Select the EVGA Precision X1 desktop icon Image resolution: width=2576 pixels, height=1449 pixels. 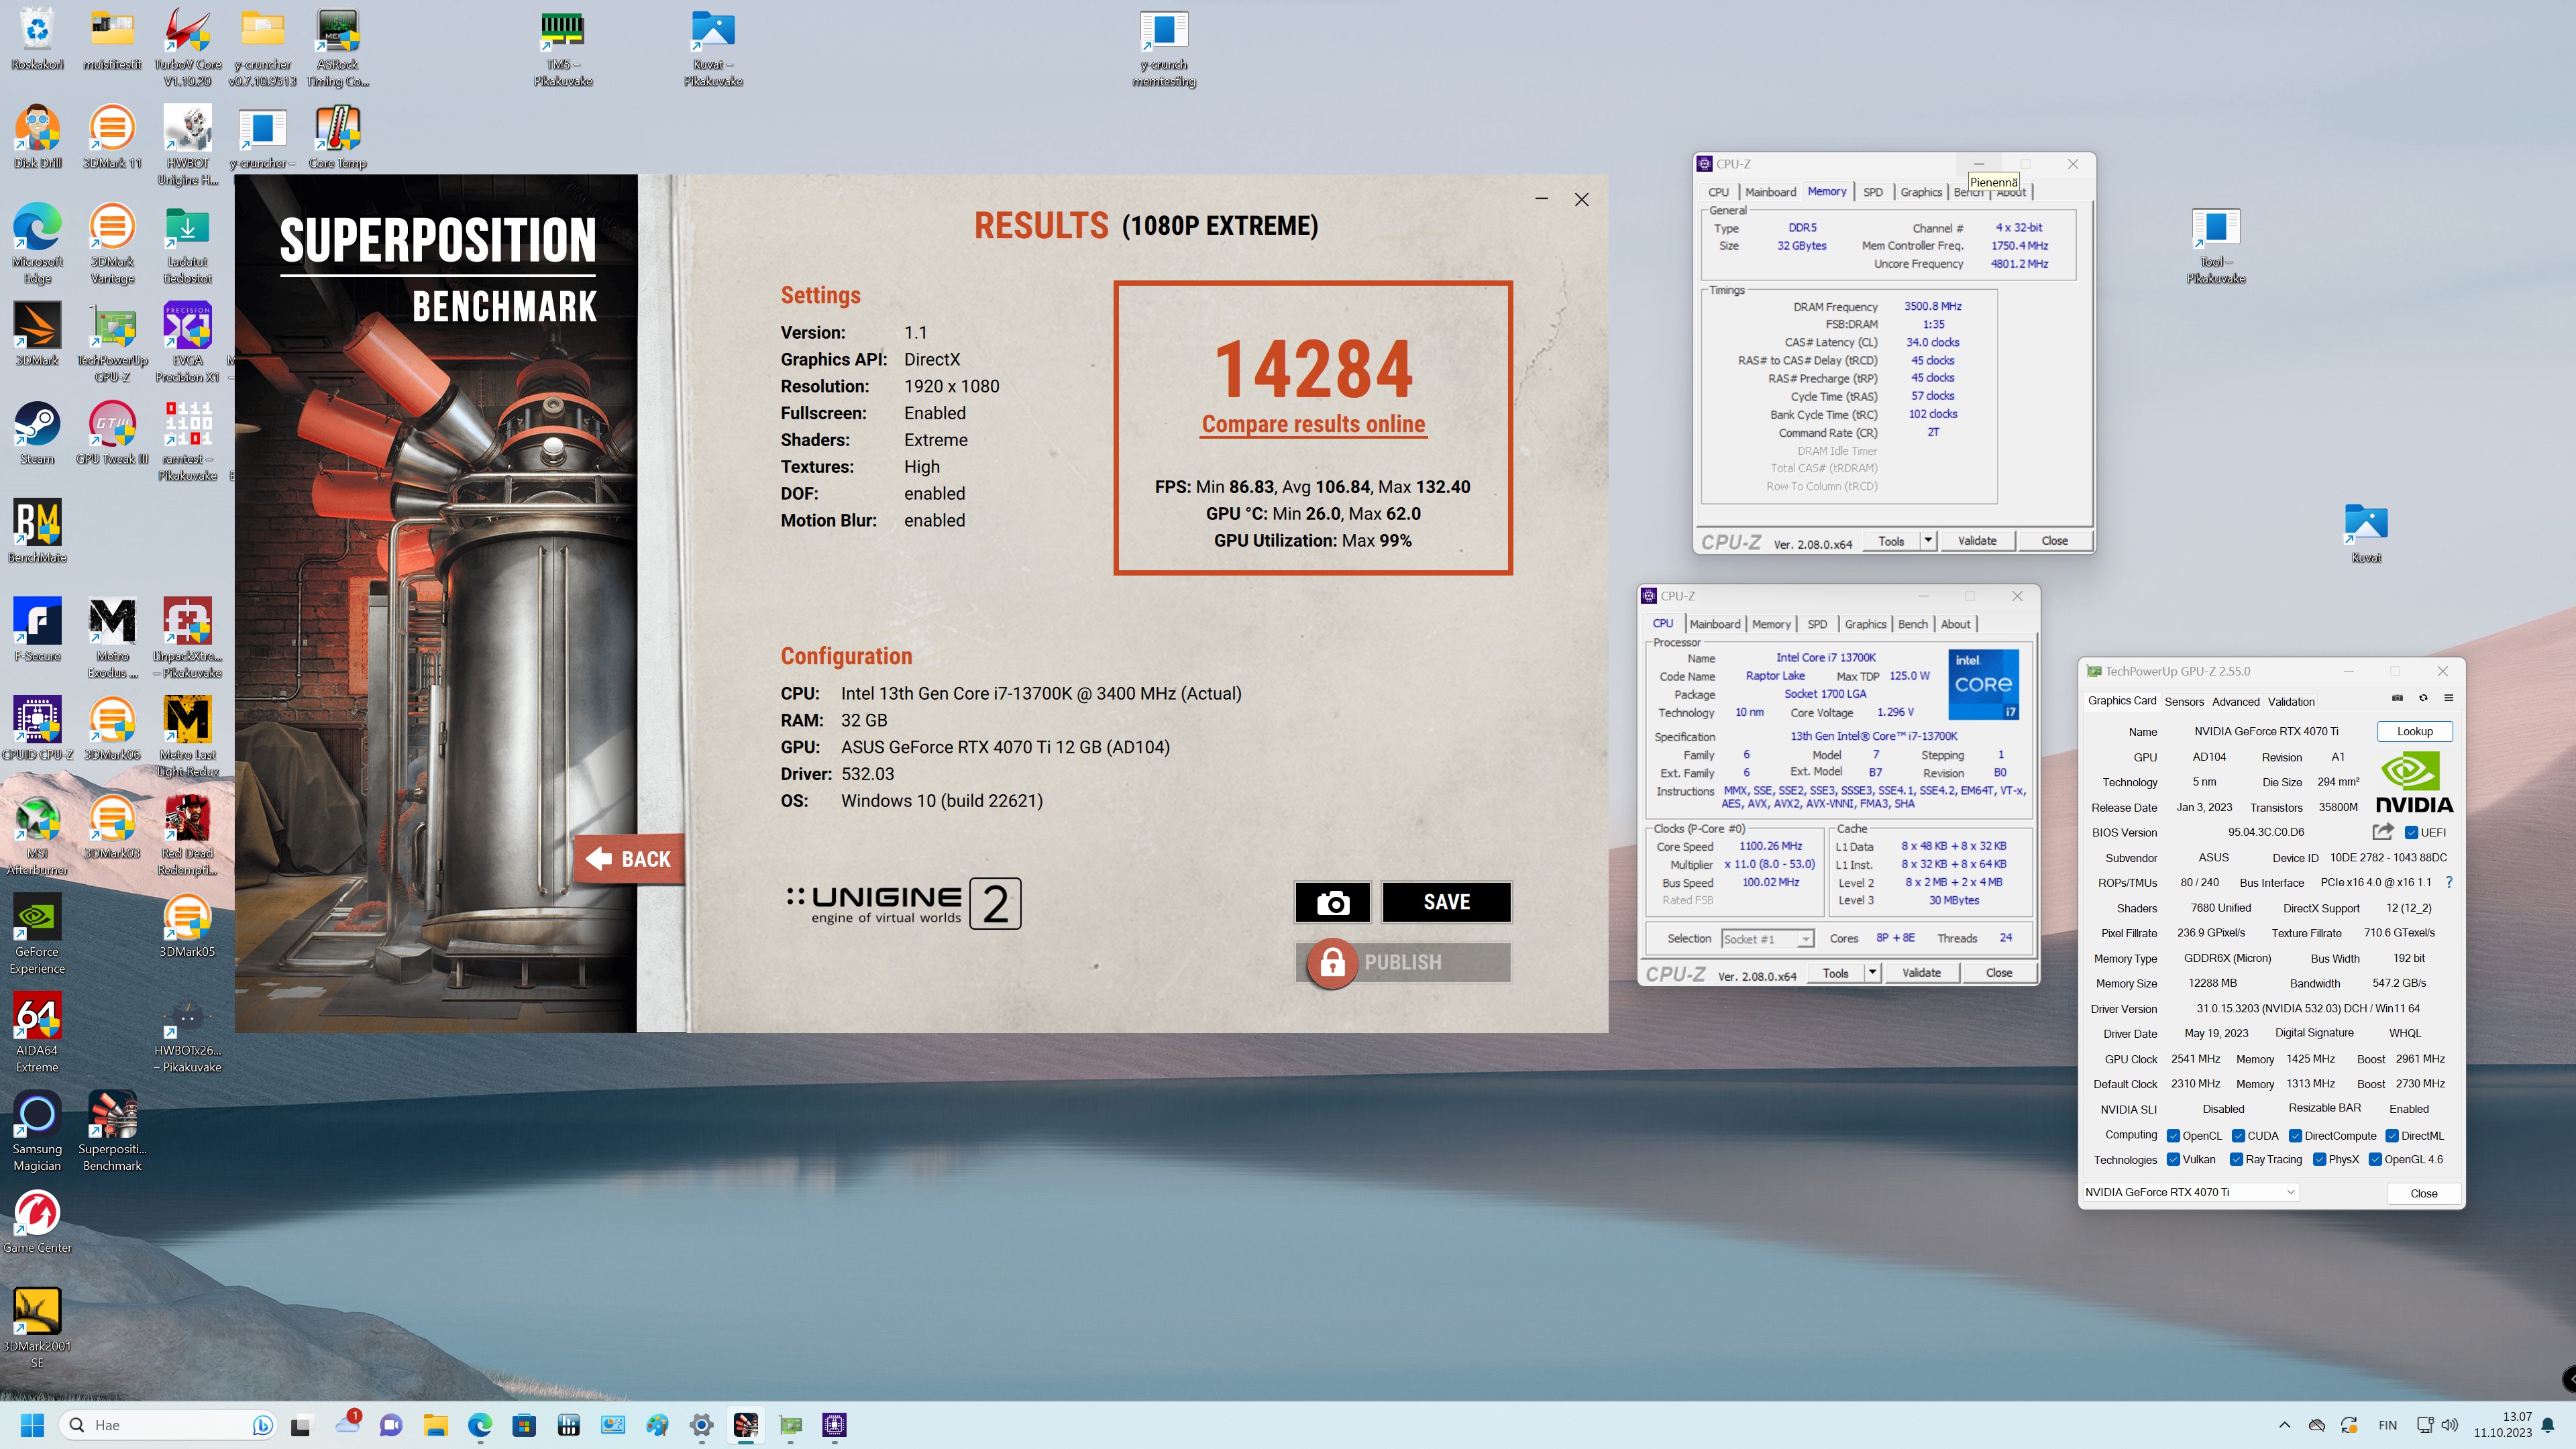[187, 343]
